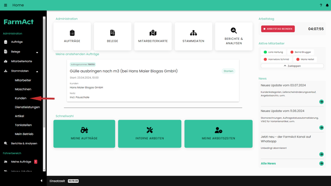Select Tankstellen in Stammdaten submenu

23,125
